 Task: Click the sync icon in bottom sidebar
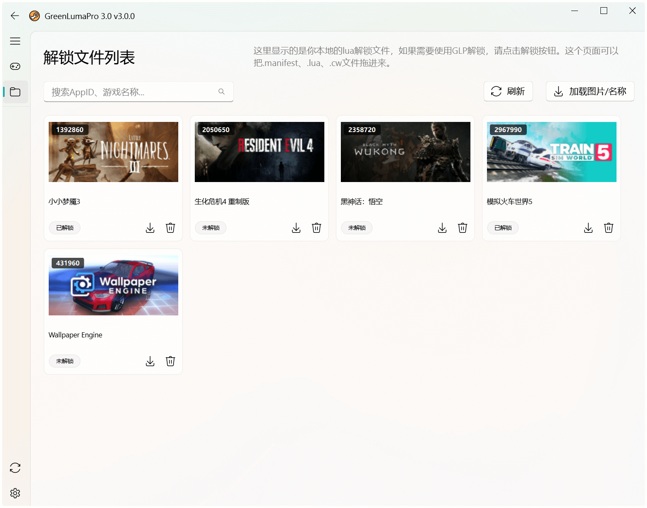pyautogui.click(x=15, y=468)
